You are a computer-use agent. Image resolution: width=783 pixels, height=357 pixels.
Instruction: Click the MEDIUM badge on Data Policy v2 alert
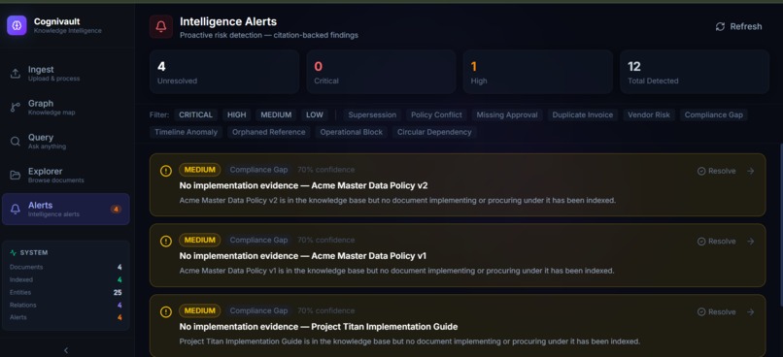point(200,170)
